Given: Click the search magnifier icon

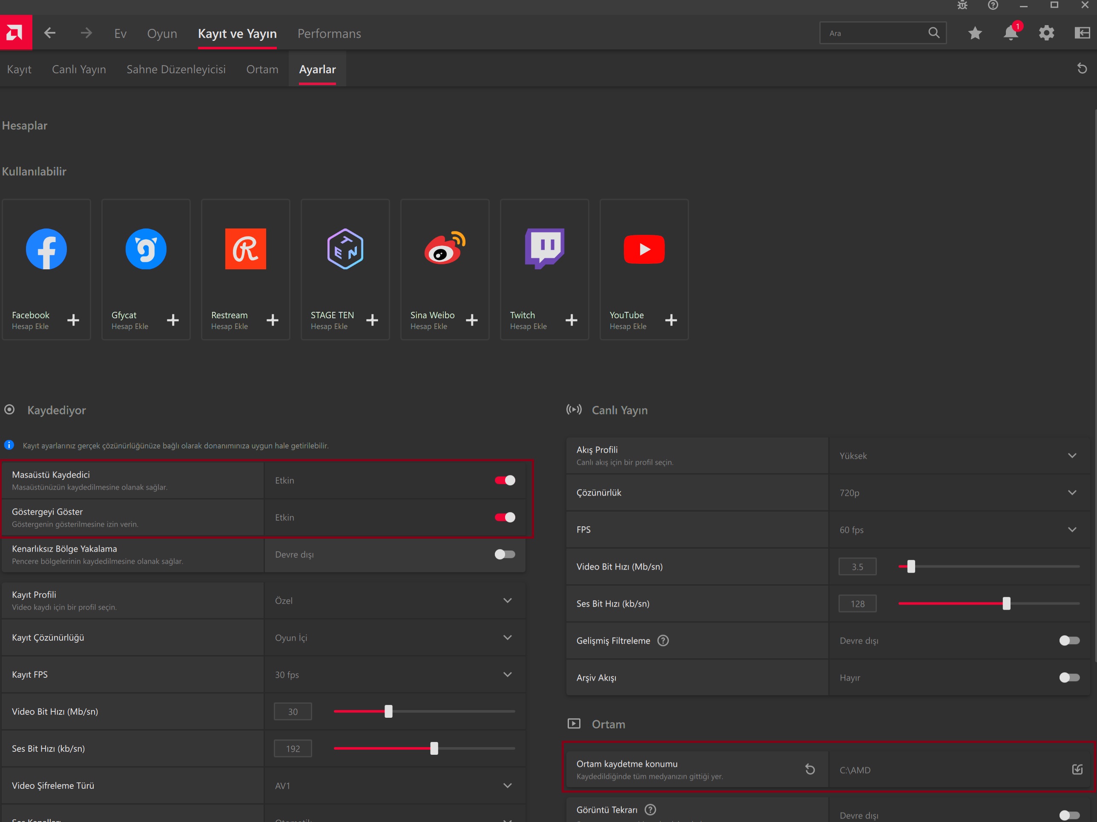Looking at the screenshot, I should pos(934,33).
